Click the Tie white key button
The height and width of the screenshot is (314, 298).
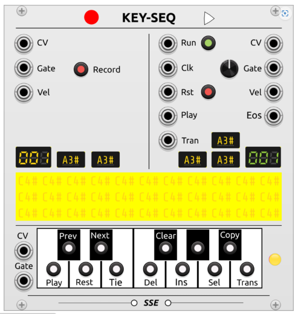tap(116, 269)
